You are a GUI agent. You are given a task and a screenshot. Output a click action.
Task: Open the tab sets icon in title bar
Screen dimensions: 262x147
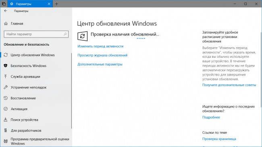tap(4, 4)
